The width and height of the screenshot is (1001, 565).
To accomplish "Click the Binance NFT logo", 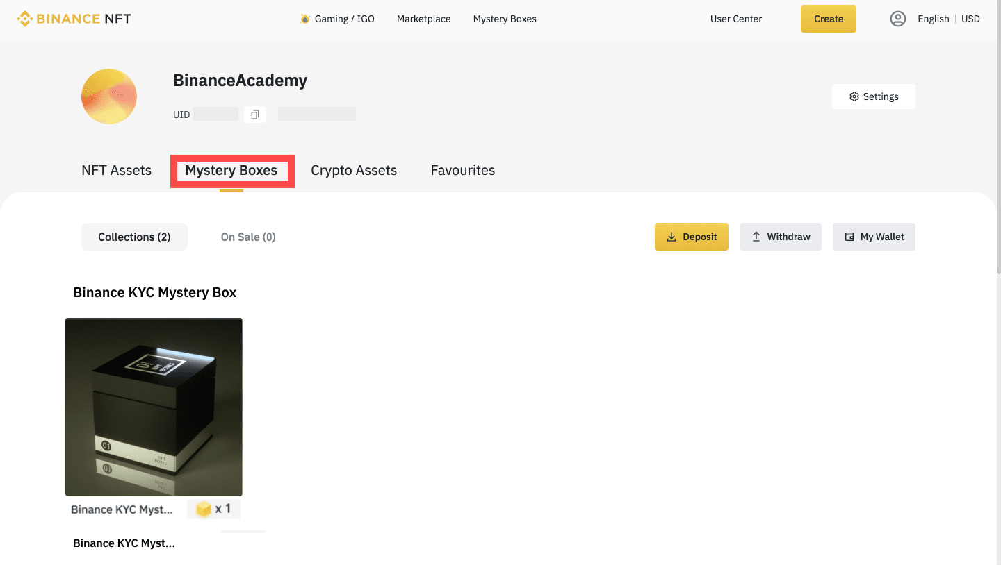I will click(74, 19).
